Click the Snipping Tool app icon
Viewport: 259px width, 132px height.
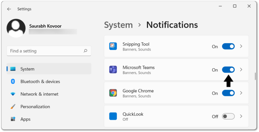[x=113, y=46]
